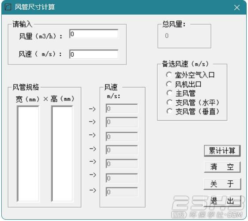Viewport: 248px width, 221px height.
Task: Click the 退出 button
Action: click(222, 201)
